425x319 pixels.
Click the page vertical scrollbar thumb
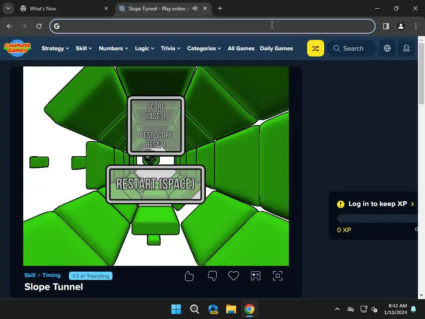pyautogui.click(x=421, y=73)
